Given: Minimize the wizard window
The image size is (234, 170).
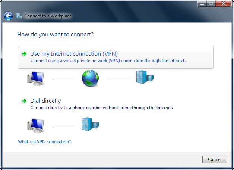Looking at the screenshot, I should point(202,4).
